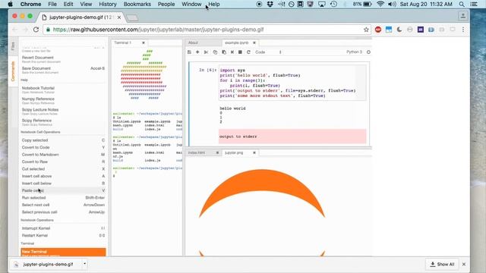Click the square stop-kernel icon
The width and height of the screenshot is (486, 273).
tap(240, 52)
